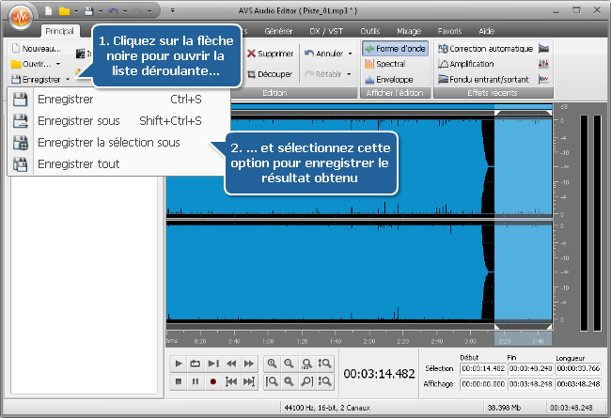
Task: Start recording with the red dot button
Action: tap(213, 381)
